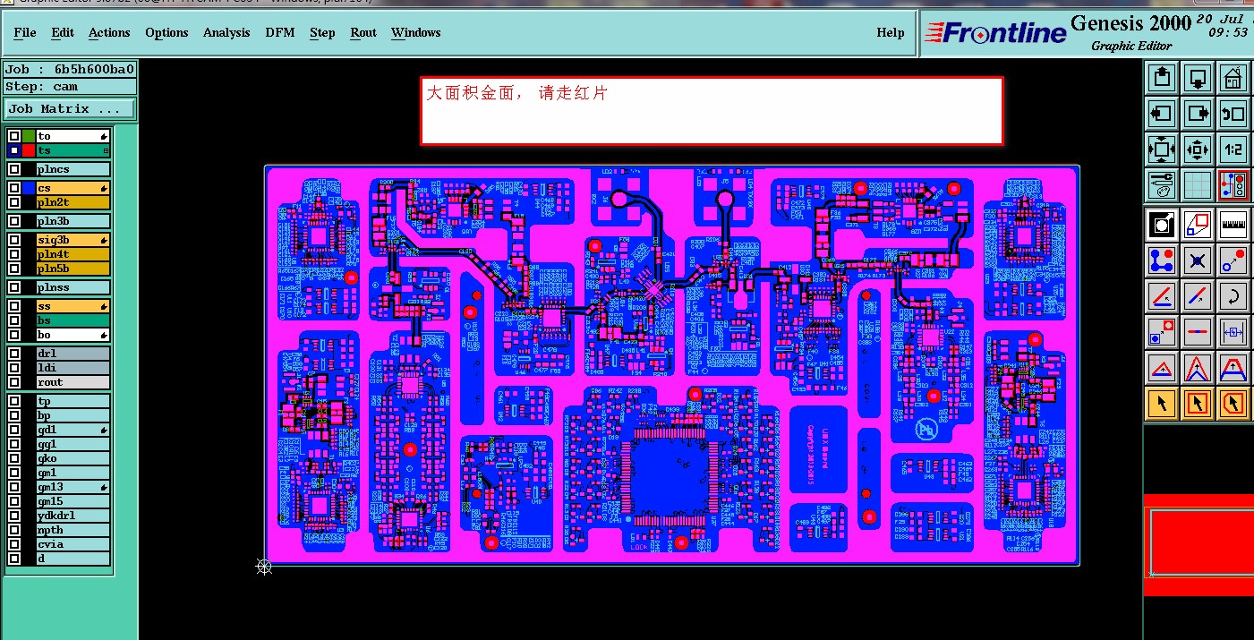Open the Edit menu

coord(63,32)
